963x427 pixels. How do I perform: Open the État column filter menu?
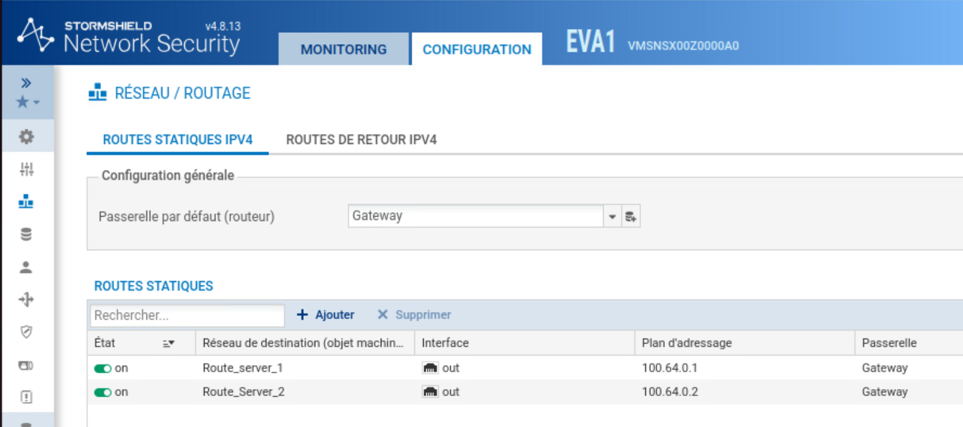(168, 344)
